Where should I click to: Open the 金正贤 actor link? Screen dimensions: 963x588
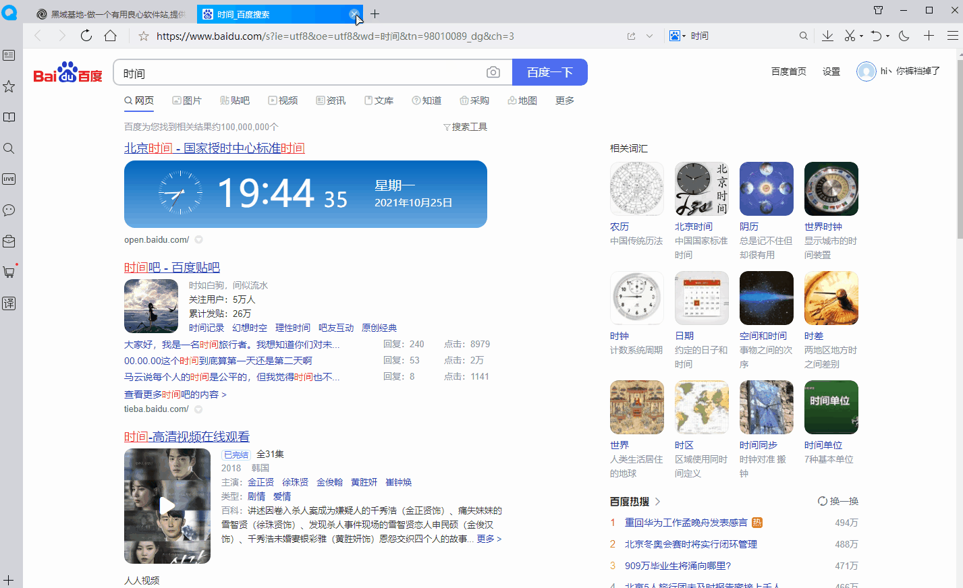[261, 482]
